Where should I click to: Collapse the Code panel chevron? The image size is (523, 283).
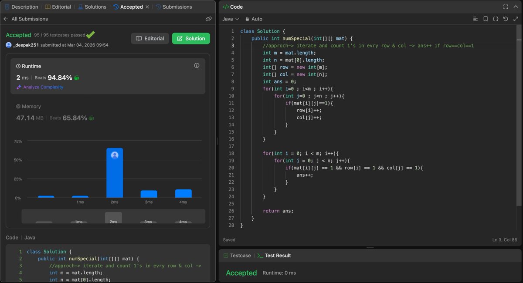point(515,7)
